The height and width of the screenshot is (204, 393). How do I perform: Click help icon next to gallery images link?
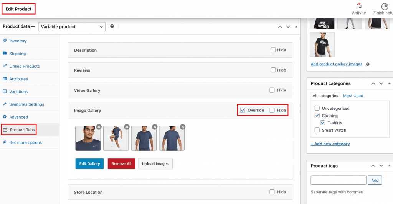[368, 64]
